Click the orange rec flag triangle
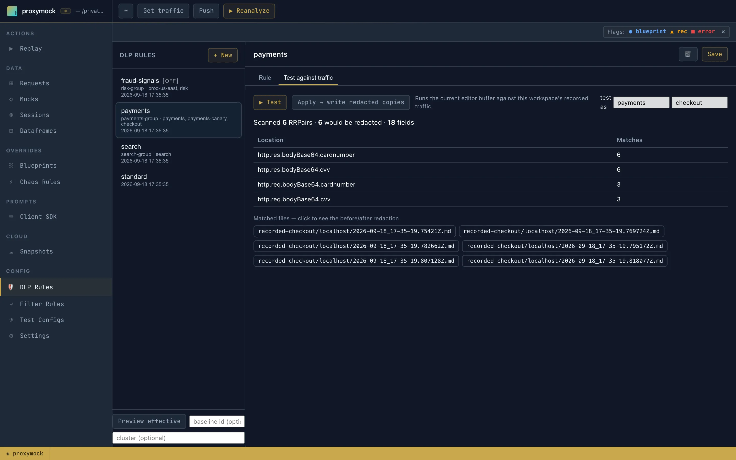Image resolution: width=736 pixels, height=460 pixels. click(x=672, y=32)
